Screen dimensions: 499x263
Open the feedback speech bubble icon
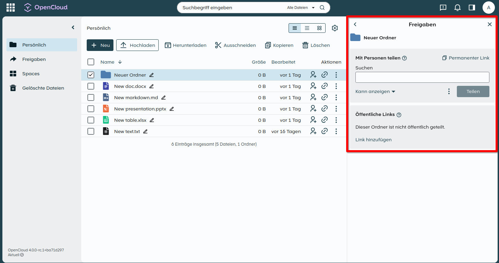coord(443,8)
